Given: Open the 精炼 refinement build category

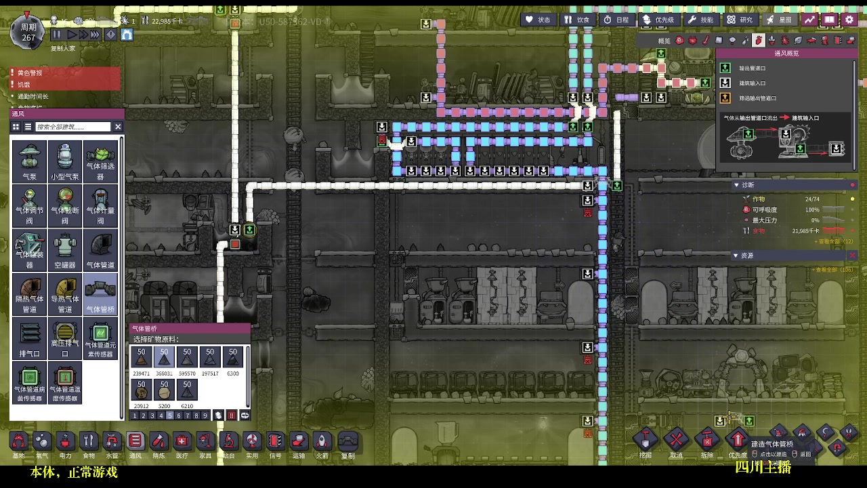Looking at the screenshot, I should pos(158,441).
